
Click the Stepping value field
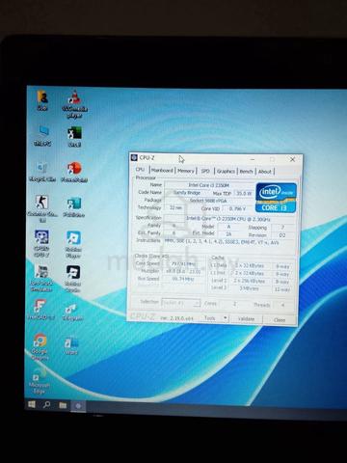[x=282, y=228]
